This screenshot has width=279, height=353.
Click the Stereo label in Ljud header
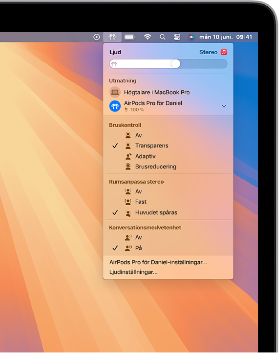(208, 52)
